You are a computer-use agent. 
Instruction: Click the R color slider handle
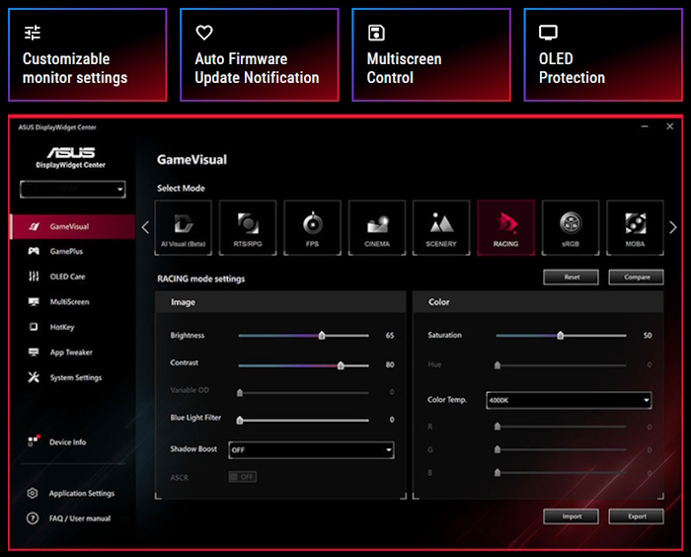(x=498, y=427)
